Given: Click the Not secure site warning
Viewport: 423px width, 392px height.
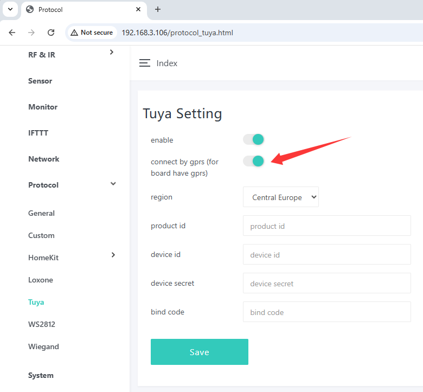Looking at the screenshot, I should pos(92,33).
